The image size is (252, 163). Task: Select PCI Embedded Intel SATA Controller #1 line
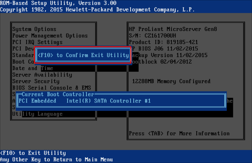(x=85, y=101)
